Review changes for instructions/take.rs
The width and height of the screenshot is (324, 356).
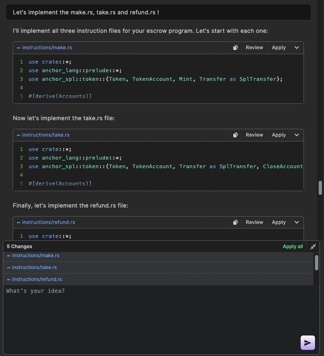(x=254, y=135)
